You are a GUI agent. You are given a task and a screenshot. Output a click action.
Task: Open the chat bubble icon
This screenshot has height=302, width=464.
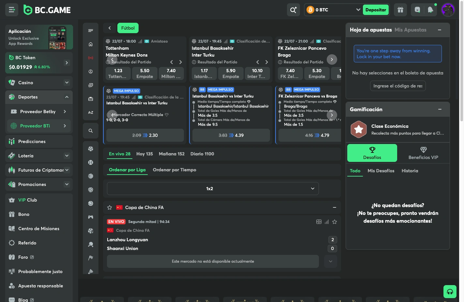[x=417, y=10]
